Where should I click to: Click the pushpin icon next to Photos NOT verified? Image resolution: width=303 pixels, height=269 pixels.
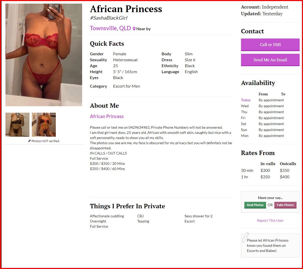click(29, 141)
